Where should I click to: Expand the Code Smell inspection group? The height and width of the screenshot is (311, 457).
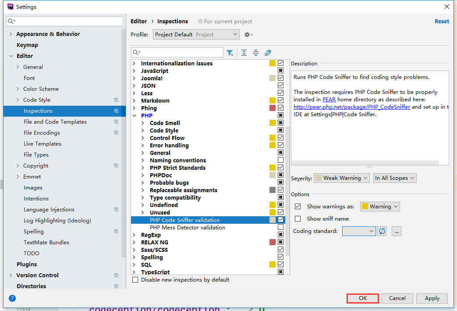click(143, 123)
